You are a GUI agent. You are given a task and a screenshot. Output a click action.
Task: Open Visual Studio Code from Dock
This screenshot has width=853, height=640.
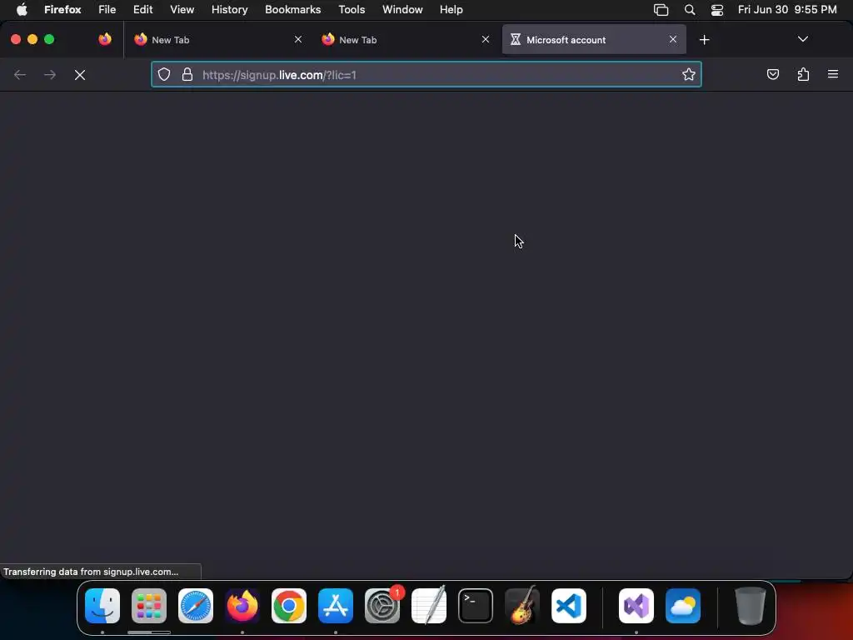569,606
